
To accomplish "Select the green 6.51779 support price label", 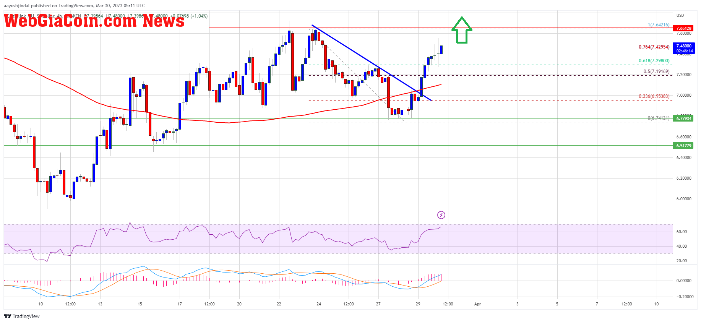I will (684, 146).
